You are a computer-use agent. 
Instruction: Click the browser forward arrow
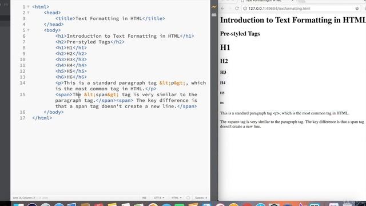[x=230, y=9]
